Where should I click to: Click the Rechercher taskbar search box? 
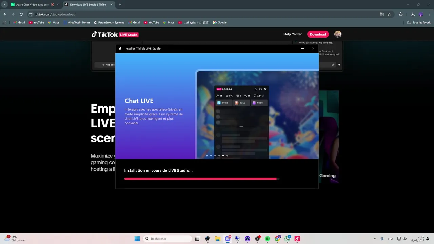coord(167,239)
